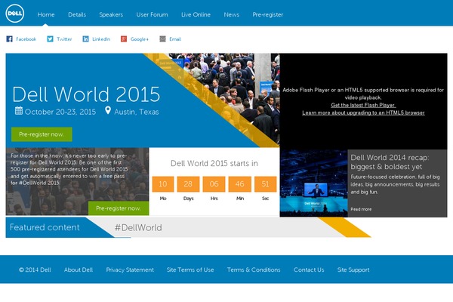Click the location pin beside Austin, Texas

[108, 110]
